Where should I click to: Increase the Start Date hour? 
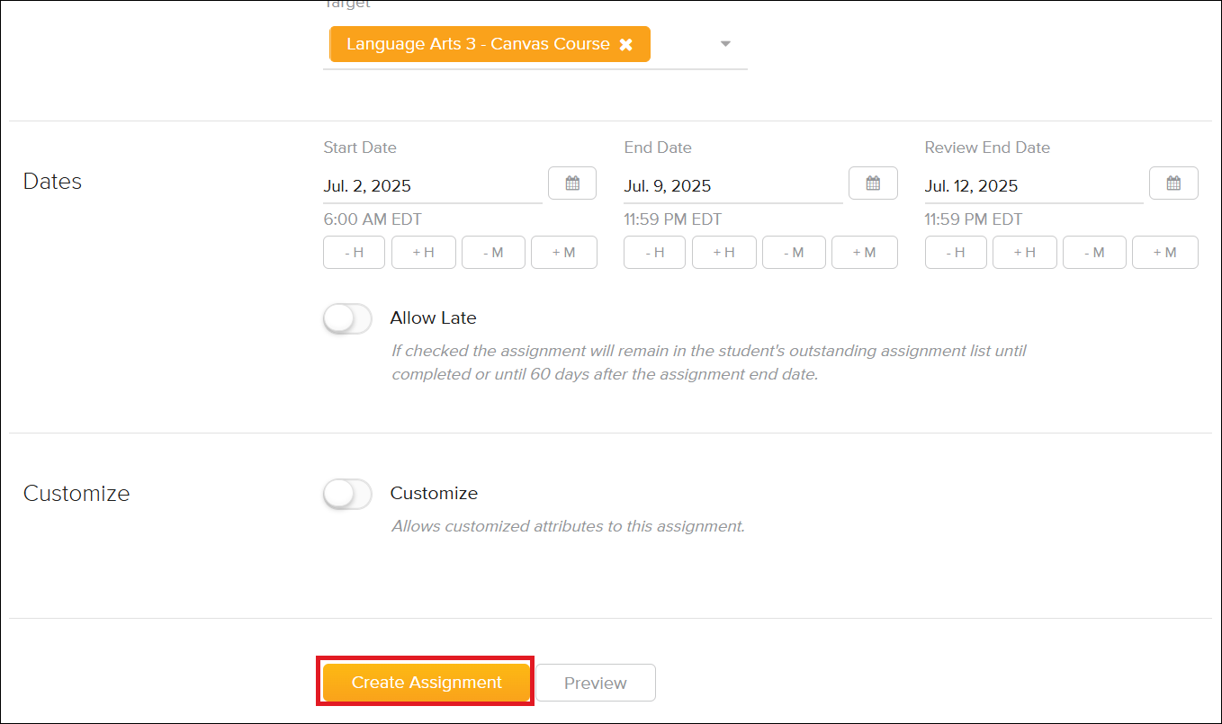point(423,252)
